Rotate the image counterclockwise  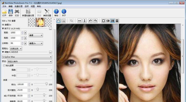pos(90,21)
